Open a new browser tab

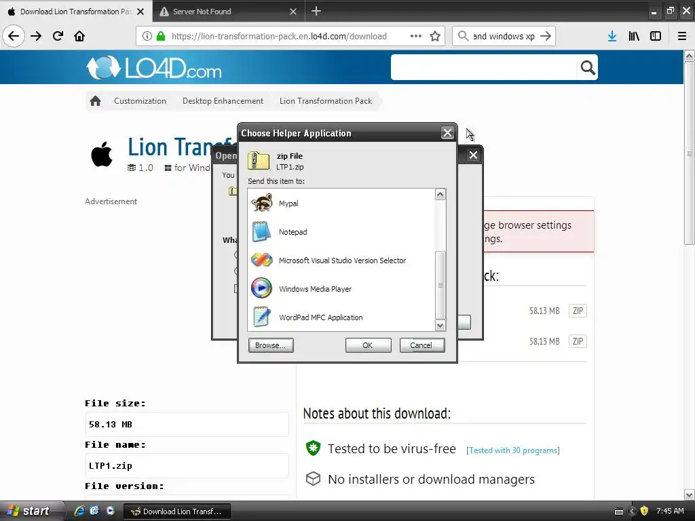click(316, 11)
